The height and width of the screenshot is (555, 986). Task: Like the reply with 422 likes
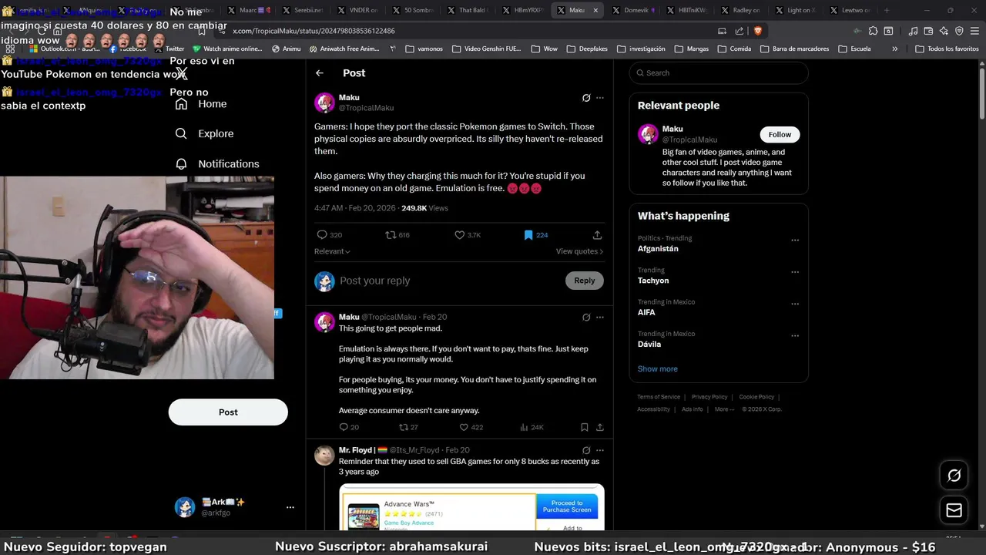pos(471,427)
